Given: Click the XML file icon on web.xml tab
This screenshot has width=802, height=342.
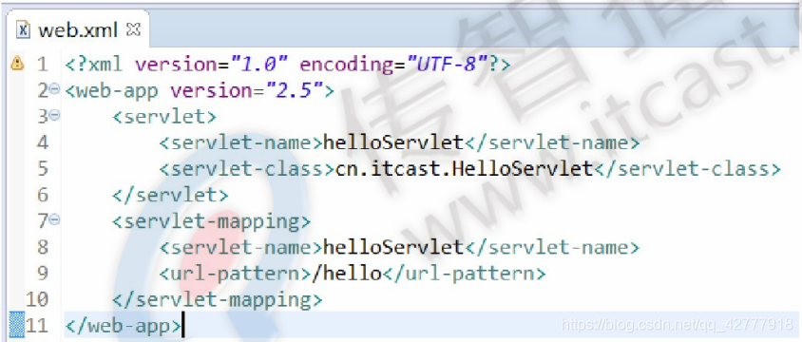Looking at the screenshot, I should (x=24, y=30).
